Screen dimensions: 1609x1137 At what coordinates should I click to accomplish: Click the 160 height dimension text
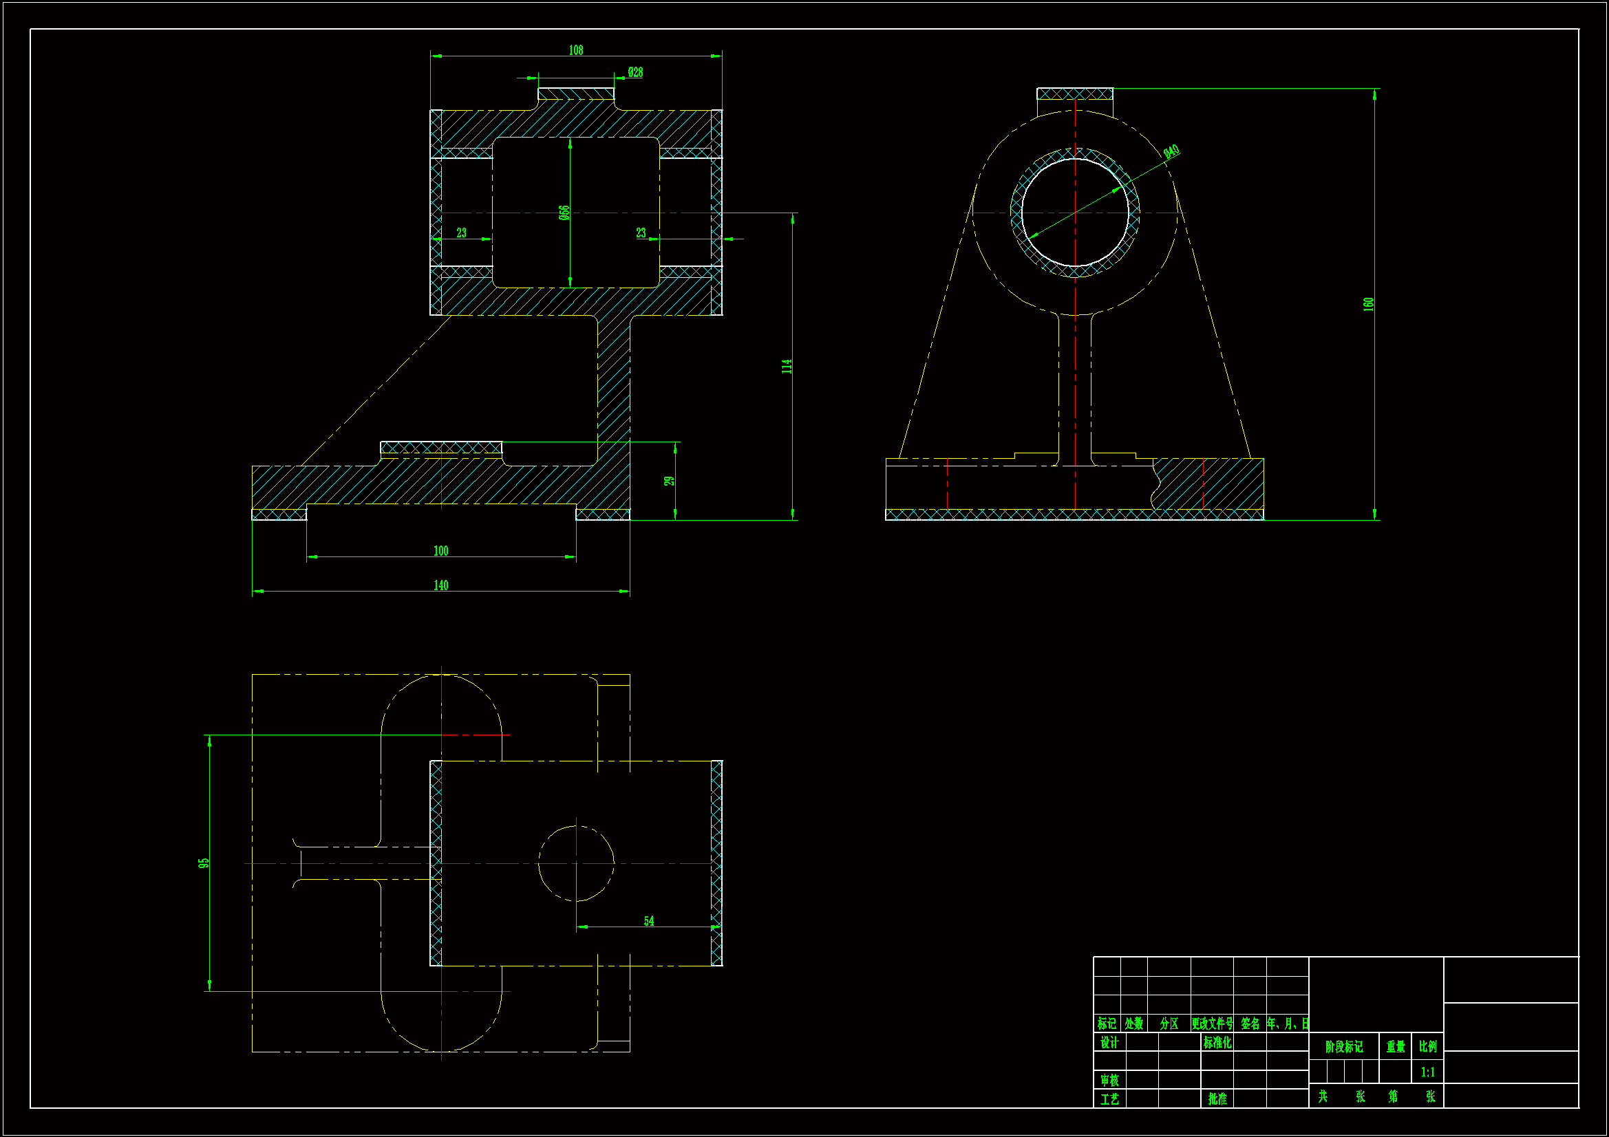pos(1368,304)
